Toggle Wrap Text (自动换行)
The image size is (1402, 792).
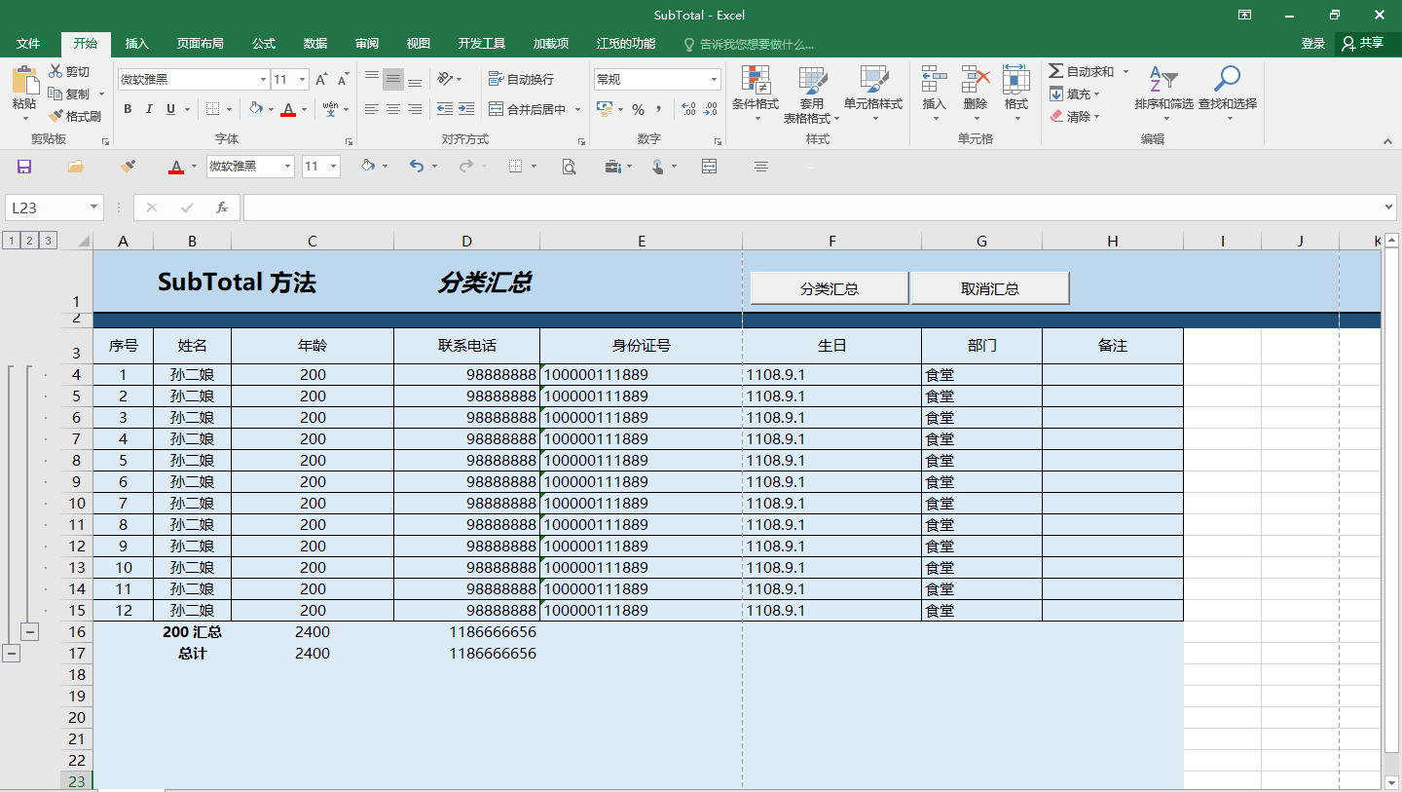click(521, 79)
